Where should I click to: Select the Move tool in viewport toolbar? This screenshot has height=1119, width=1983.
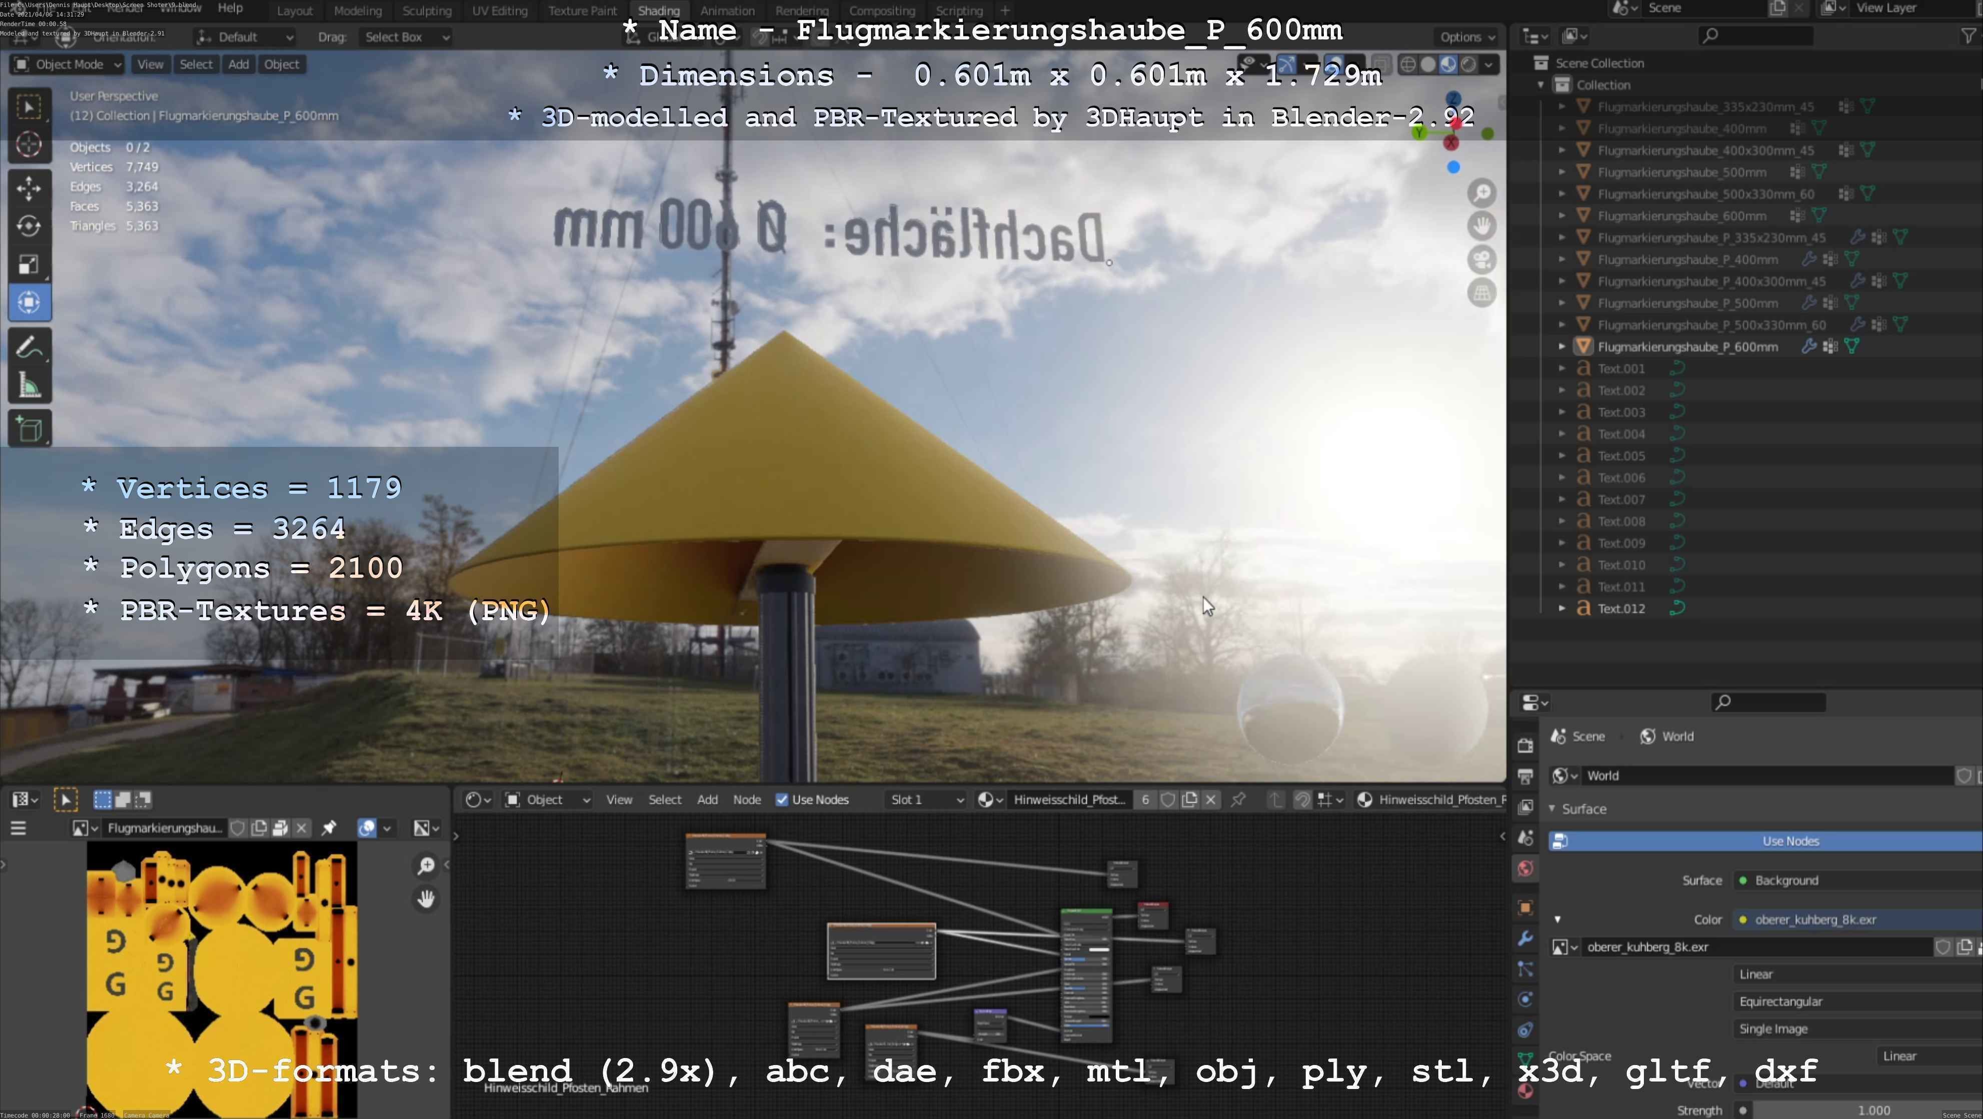pos(29,187)
